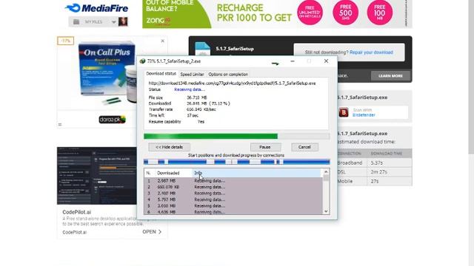Click the green download progress bar
Image resolution: width=474 pixels, height=266 pixels.
236,136
